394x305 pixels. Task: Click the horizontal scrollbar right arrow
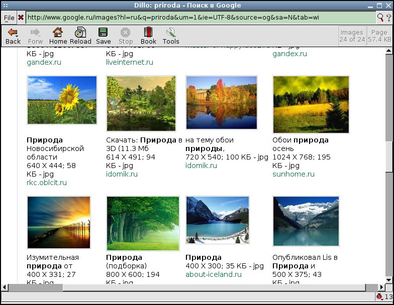pyautogui.click(x=381, y=287)
